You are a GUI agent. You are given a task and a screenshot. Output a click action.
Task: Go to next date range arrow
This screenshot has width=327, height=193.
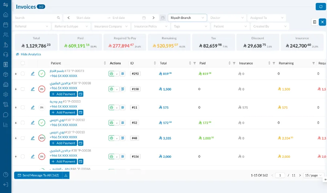[x=153, y=18]
